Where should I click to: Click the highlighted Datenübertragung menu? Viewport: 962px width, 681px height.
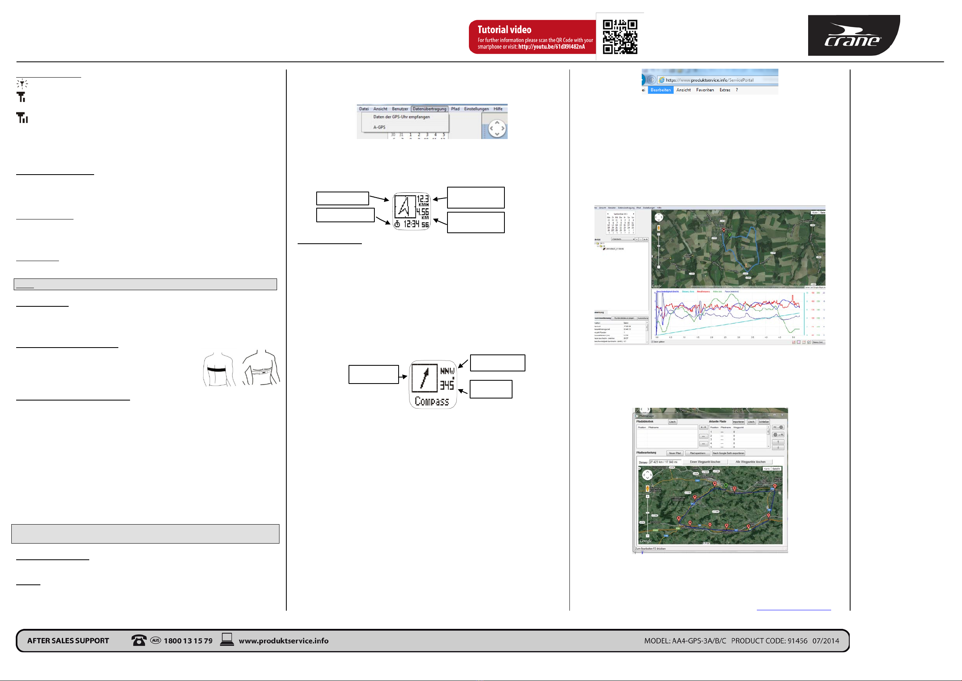coord(429,109)
